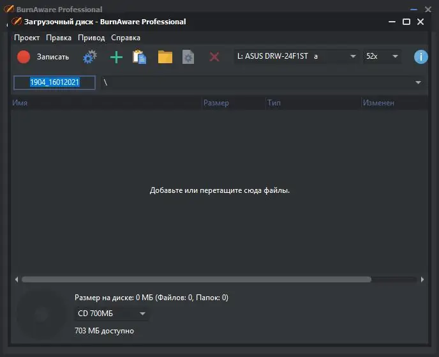Open boot file options icon
The width and height of the screenshot is (439, 357).
click(x=188, y=57)
